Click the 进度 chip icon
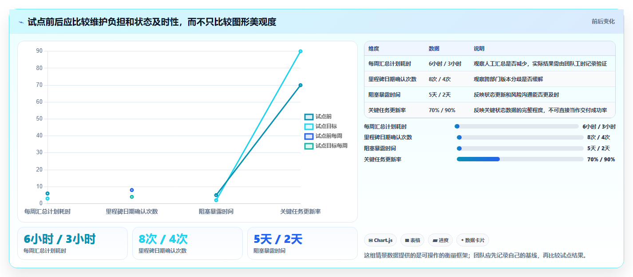Image resolution: width=633 pixels, height=277 pixels. [435, 240]
